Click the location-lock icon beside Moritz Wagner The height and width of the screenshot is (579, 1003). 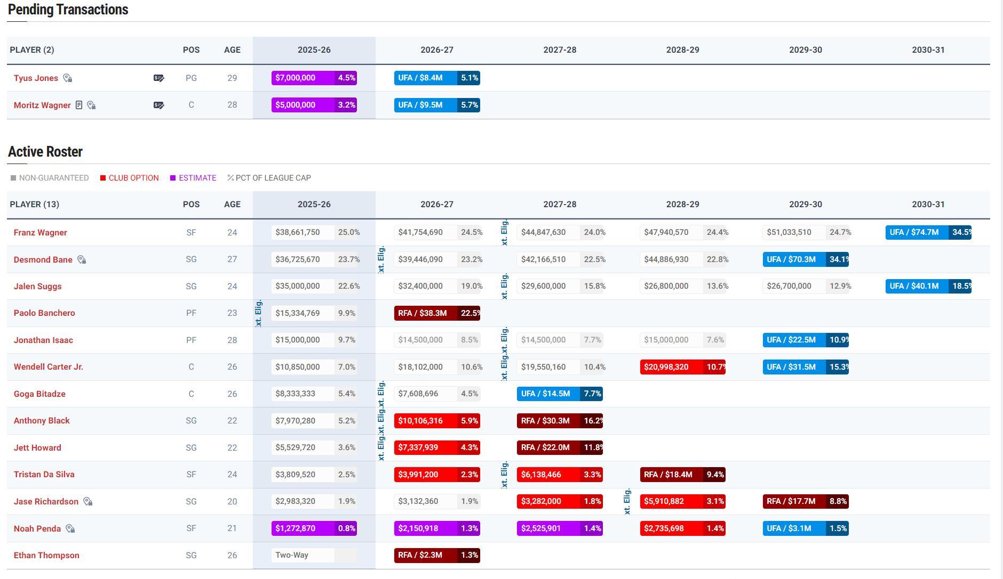coord(91,105)
